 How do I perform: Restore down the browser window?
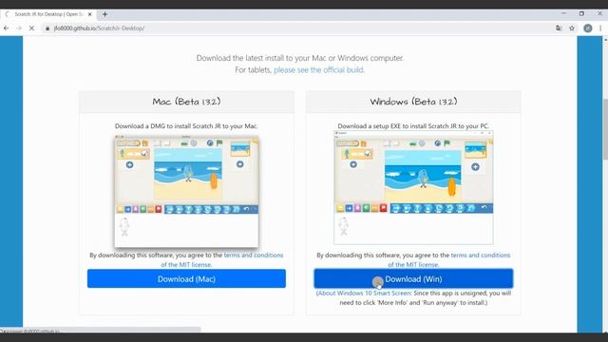[x=581, y=13]
